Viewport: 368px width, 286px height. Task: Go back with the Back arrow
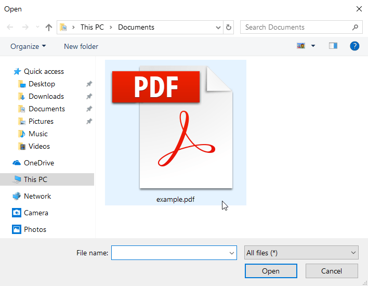point(10,27)
